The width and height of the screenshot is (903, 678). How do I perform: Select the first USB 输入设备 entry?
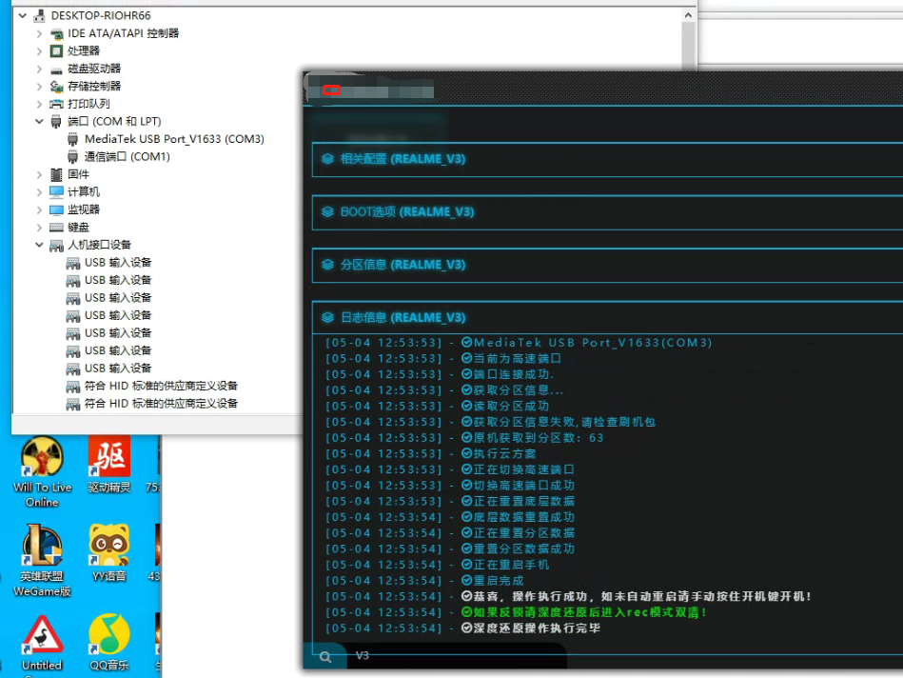[118, 262]
